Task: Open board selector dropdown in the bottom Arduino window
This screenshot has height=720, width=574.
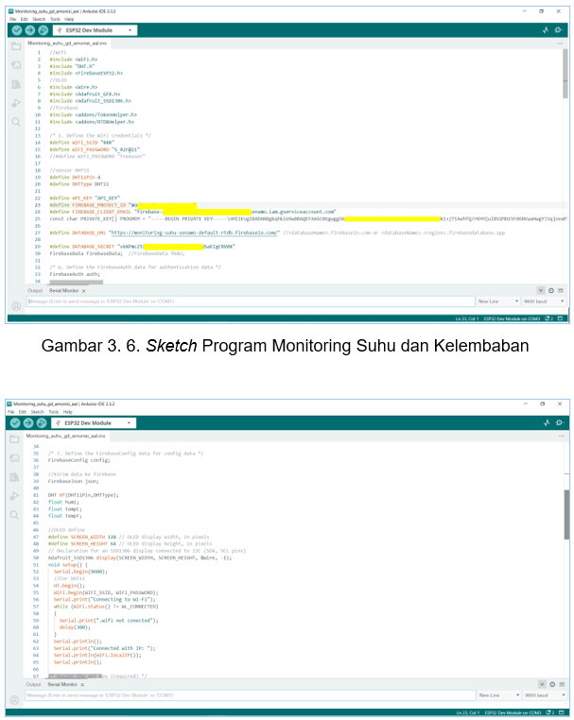Action: 94,423
